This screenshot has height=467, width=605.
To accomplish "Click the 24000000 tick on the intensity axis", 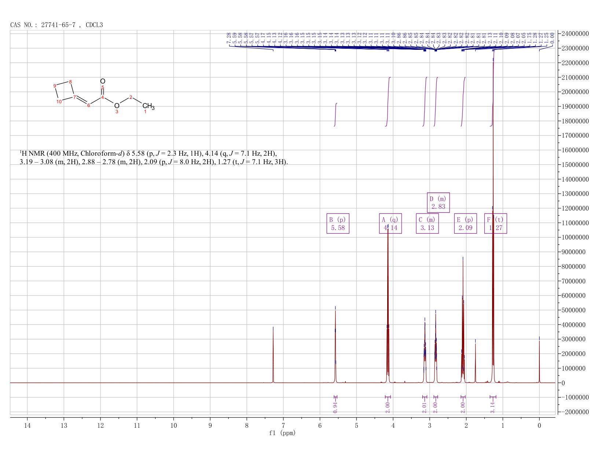I will 575,34.
